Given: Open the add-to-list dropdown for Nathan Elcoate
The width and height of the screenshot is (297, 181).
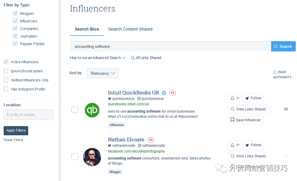Looking at the screenshot, I should 235,145.
